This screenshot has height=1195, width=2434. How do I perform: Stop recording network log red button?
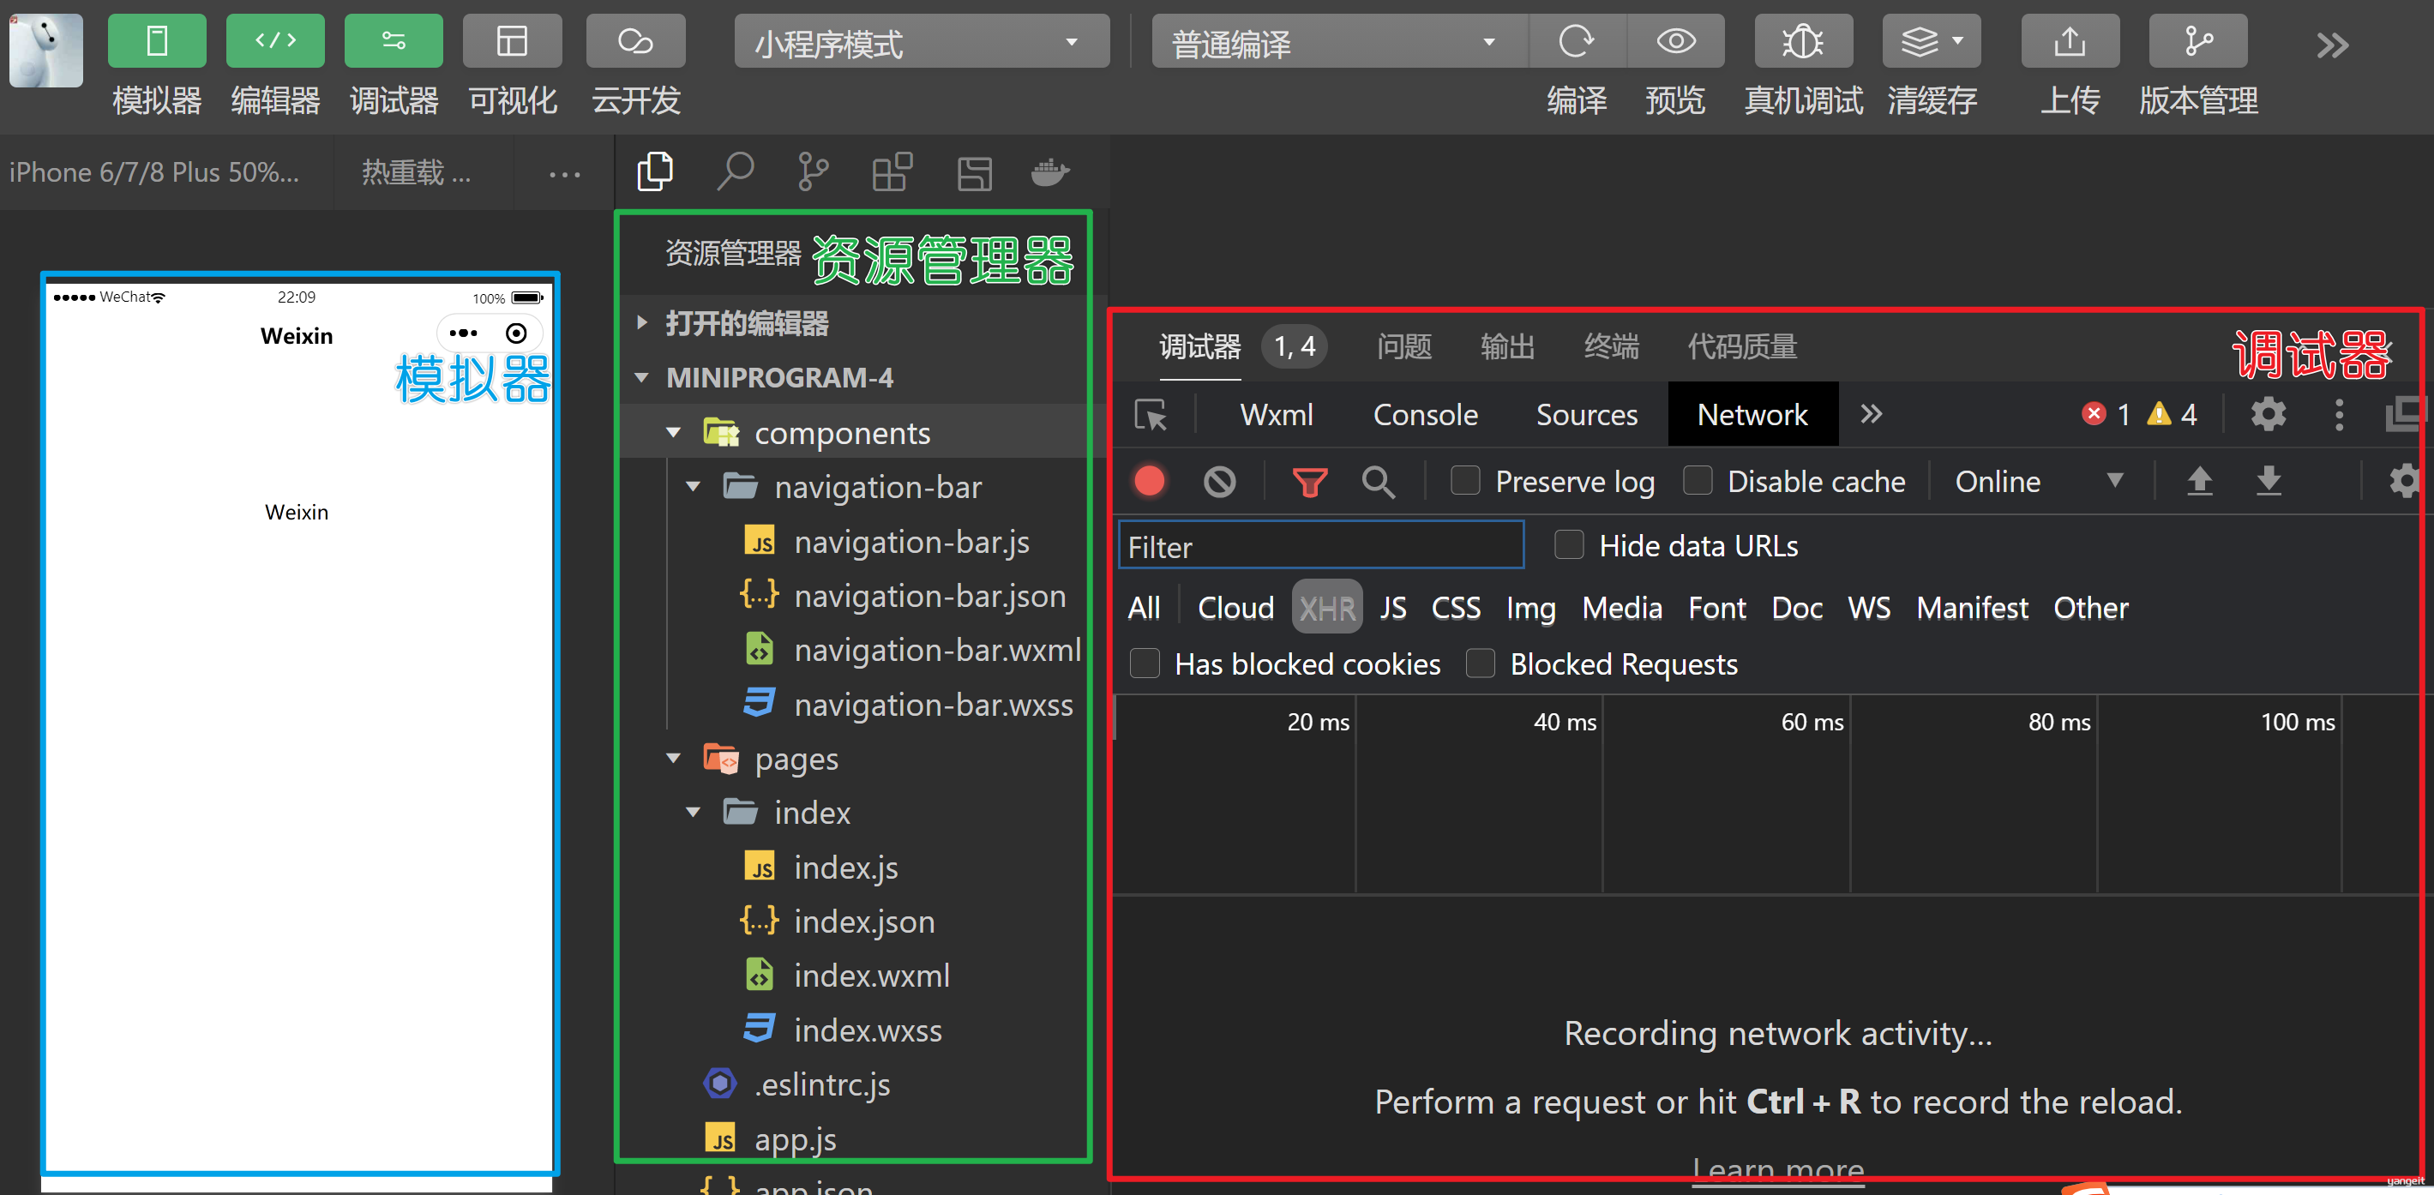pyautogui.click(x=1149, y=482)
